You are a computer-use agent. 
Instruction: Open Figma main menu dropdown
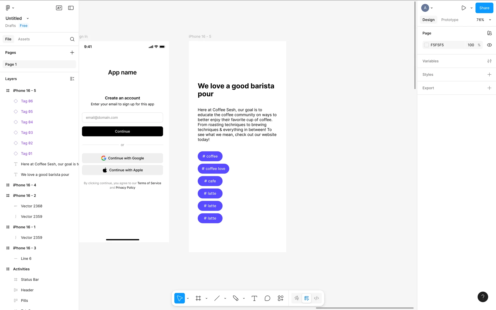tap(10, 8)
